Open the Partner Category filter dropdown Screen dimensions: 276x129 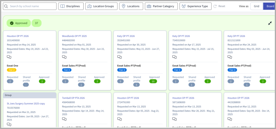pos(161,6)
